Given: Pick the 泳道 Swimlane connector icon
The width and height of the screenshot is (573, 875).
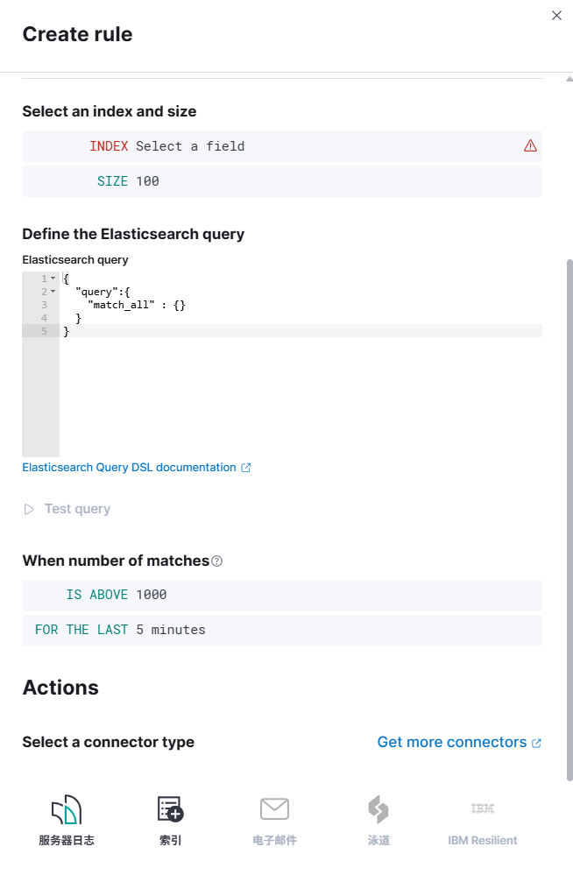Looking at the screenshot, I should tap(378, 809).
